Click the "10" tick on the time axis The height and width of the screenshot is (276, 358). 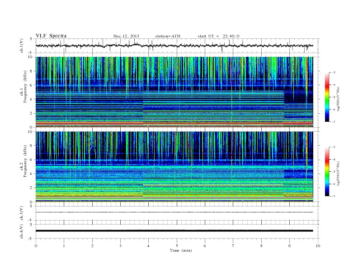point(318,246)
